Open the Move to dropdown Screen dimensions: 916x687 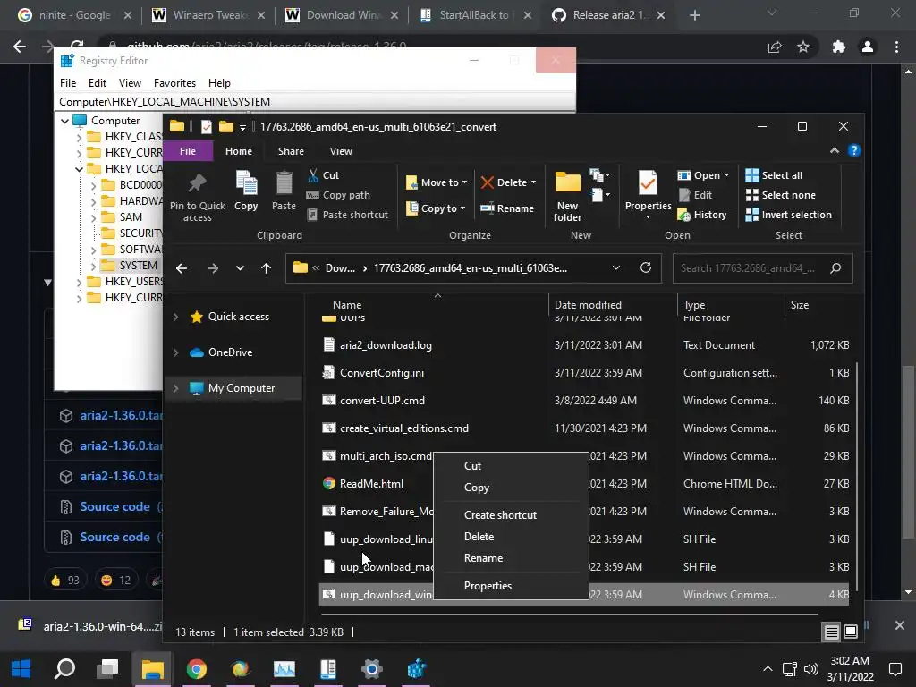click(x=437, y=182)
